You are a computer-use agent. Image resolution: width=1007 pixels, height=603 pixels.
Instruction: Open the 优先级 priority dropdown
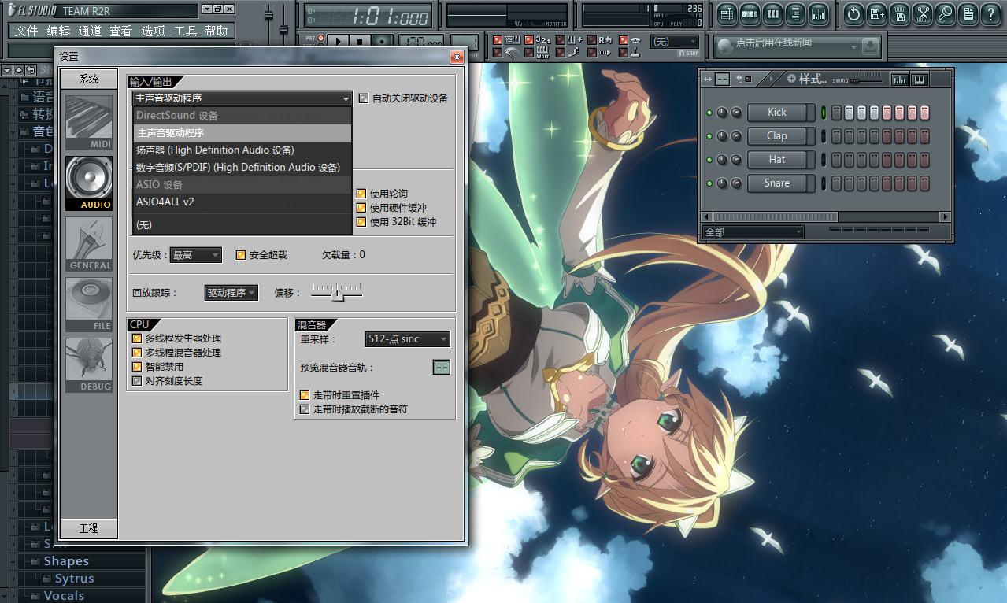click(196, 255)
